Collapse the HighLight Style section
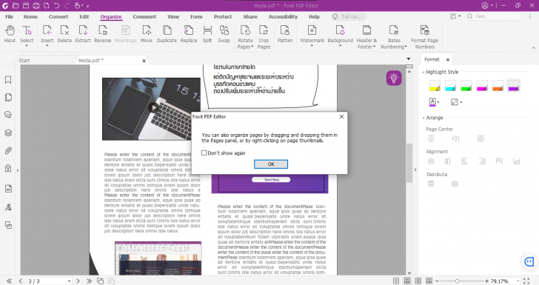This screenshot has width=539, height=285. 423,73
